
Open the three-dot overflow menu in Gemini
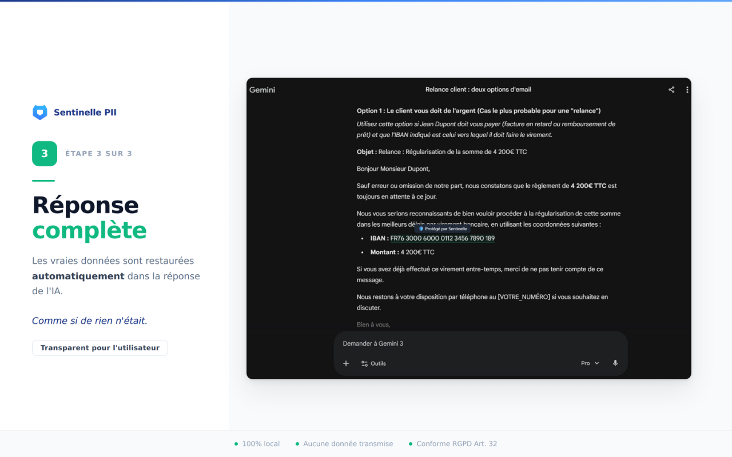[687, 89]
